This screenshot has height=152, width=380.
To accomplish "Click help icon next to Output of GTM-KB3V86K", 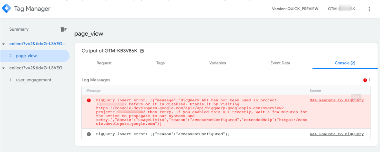I will pos(142,51).
